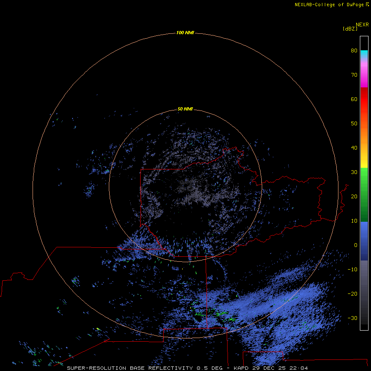Screen dimensions: 371x371
Task: Click the 30 dBZ scale value
Action: (x=354, y=172)
